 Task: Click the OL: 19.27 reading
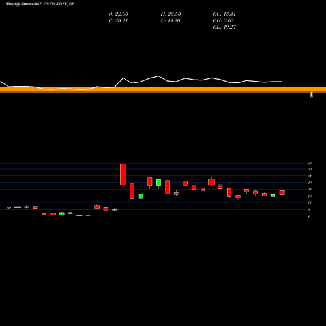(224, 27)
